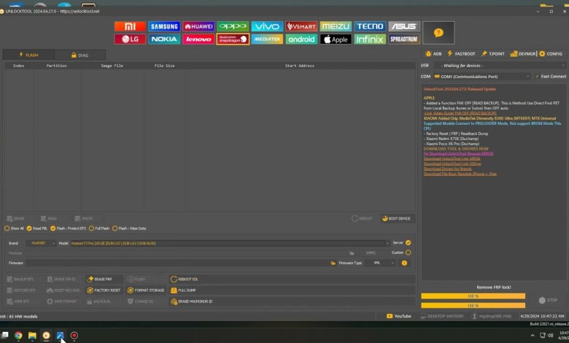Select the Apple brand logo
The width and height of the screenshot is (569, 343).
tap(336, 39)
